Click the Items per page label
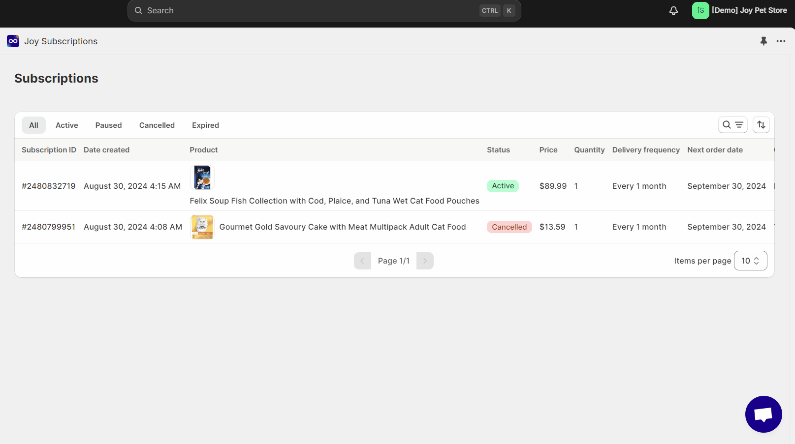This screenshot has height=444, width=795. tap(702, 261)
